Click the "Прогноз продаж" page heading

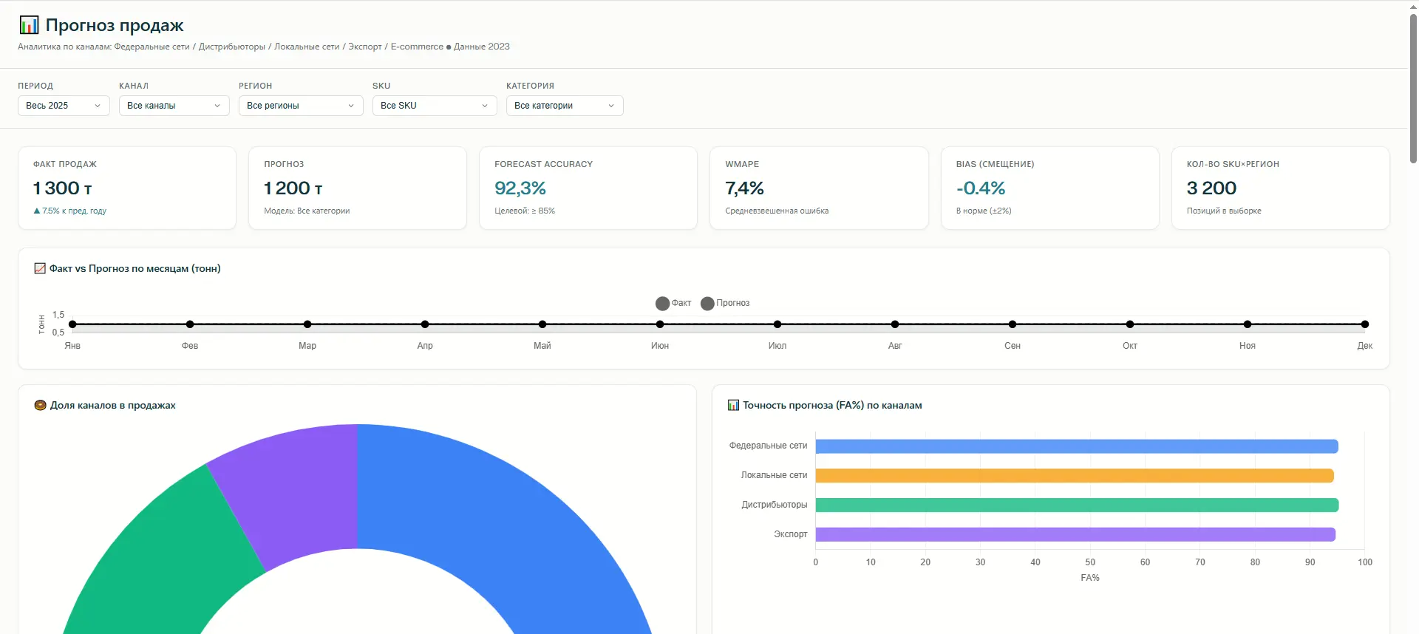point(115,25)
